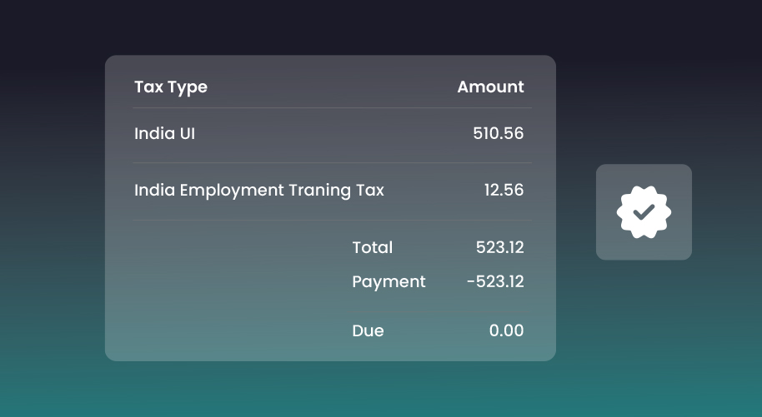Click the verified checkmark badge icon
The image size is (762, 417).
pos(644,212)
